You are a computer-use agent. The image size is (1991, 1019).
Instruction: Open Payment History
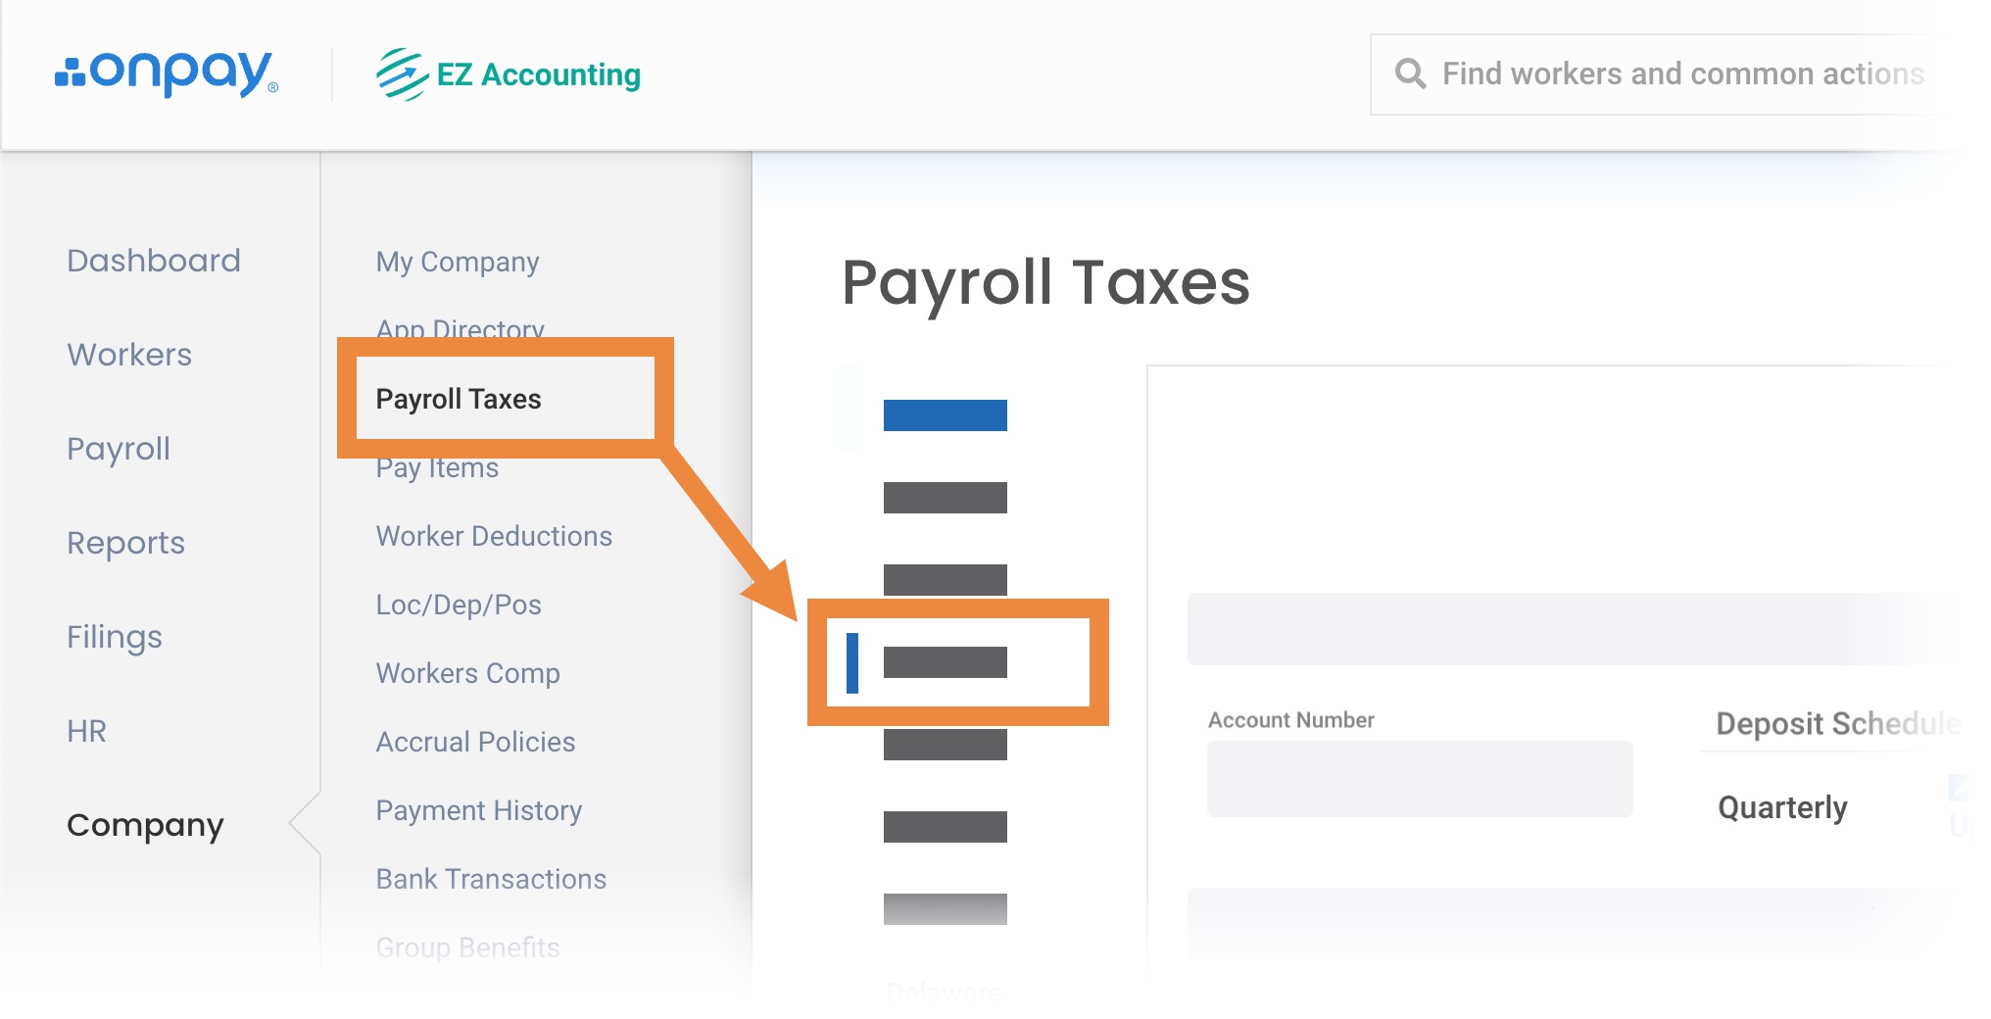pyautogui.click(x=479, y=810)
